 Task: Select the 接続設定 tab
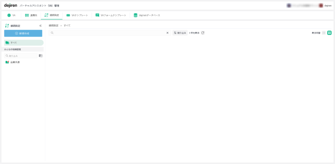pos(52,15)
